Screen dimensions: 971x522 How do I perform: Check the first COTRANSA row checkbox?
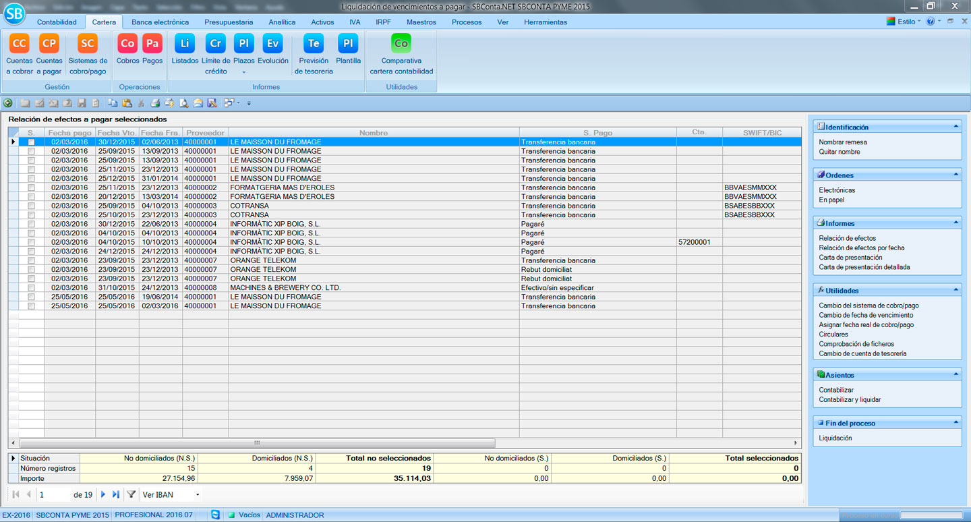[31, 206]
